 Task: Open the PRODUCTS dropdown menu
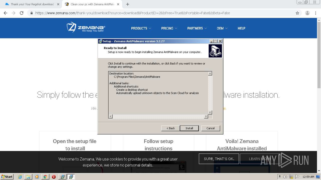tap(141, 28)
